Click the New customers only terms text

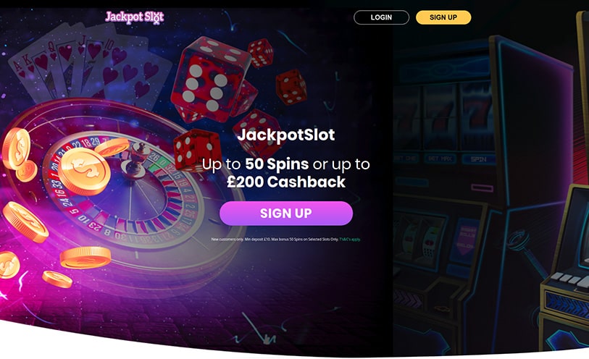pos(275,239)
